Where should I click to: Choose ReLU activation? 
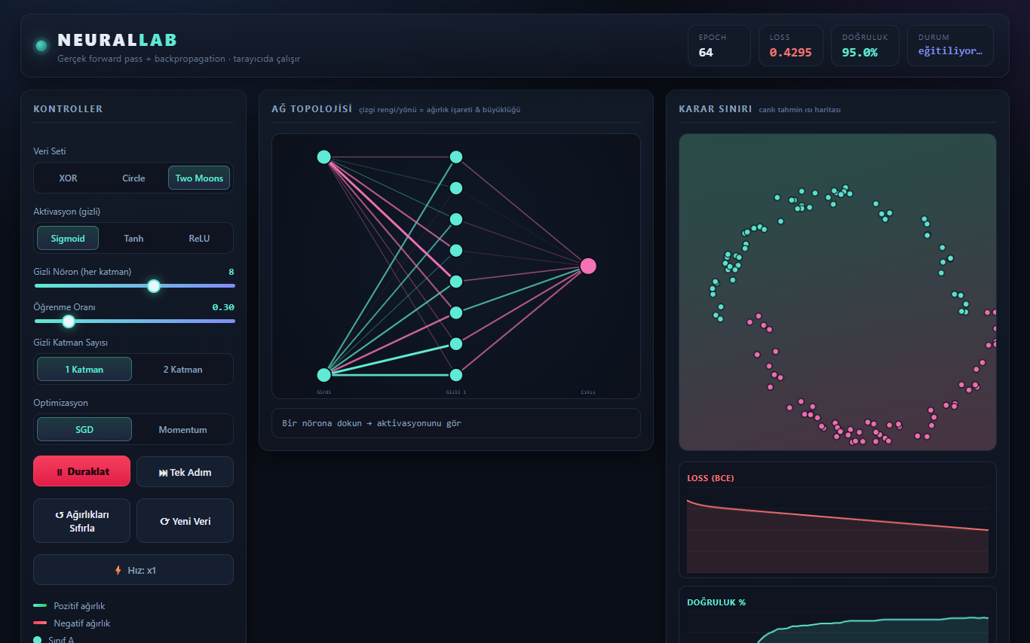tap(199, 239)
